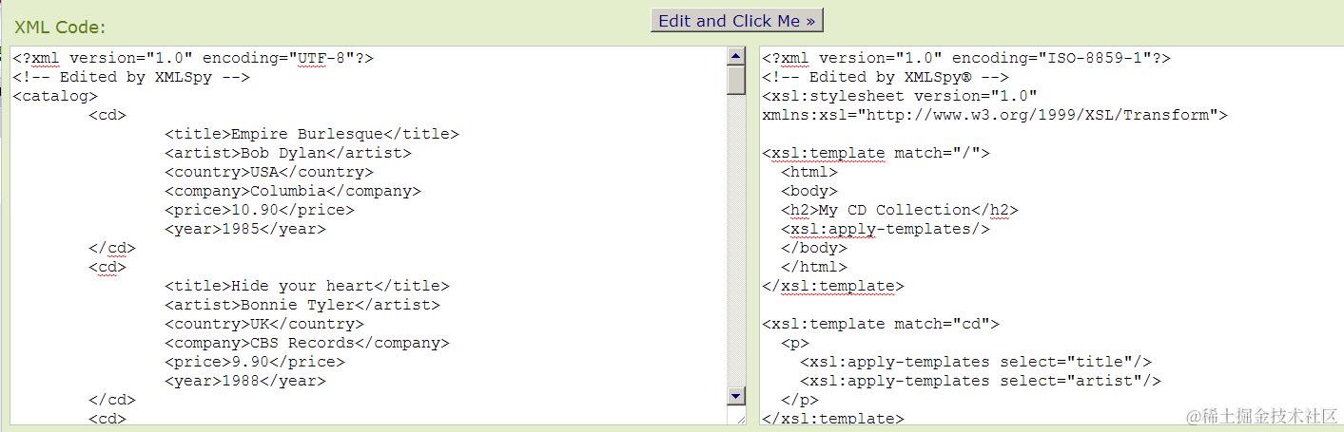Click the "</p>" closing tag line

[x=800, y=400]
